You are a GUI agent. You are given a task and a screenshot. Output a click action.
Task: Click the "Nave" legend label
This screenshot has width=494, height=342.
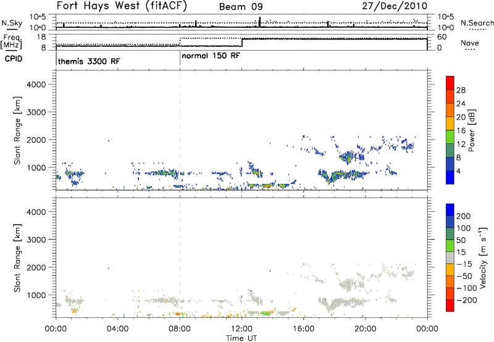[x=470, y=43]
